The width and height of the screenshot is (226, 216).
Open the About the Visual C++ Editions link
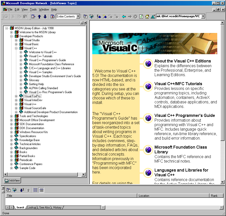click(x=182, y=61)
